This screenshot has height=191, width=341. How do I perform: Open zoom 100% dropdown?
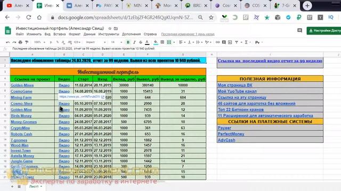[x=39, y=42]
